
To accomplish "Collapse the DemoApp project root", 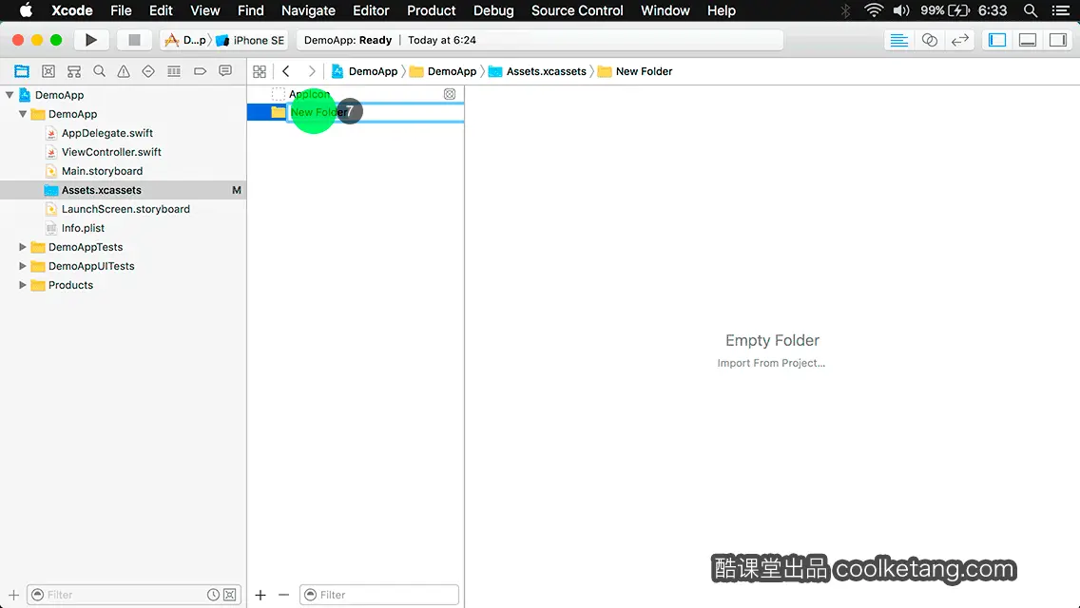I will point(10,95).
